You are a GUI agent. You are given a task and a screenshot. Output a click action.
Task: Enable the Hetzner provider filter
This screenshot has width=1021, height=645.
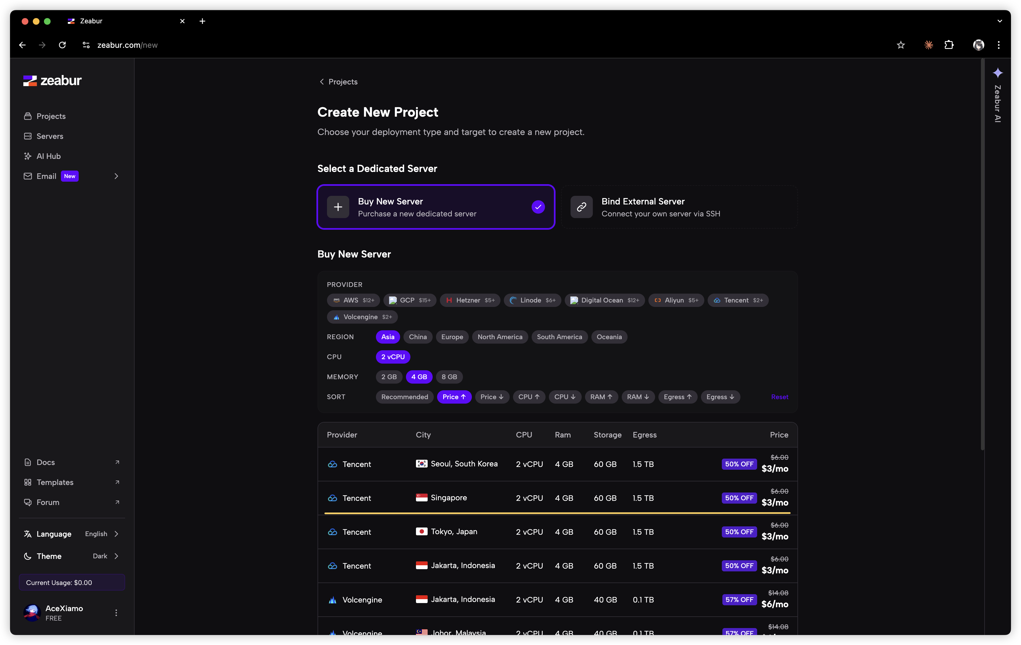point(470,300)
